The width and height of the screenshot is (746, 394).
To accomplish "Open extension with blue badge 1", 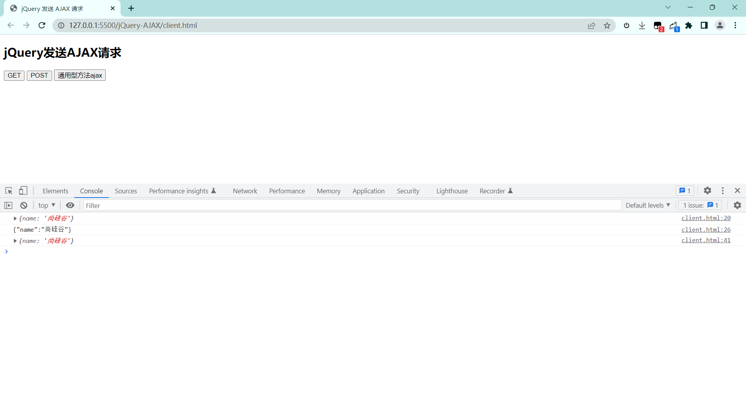I will click(x=674, y=26).
